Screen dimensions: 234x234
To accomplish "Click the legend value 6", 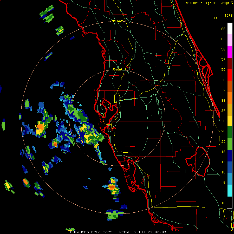I will tap(224, 183).
